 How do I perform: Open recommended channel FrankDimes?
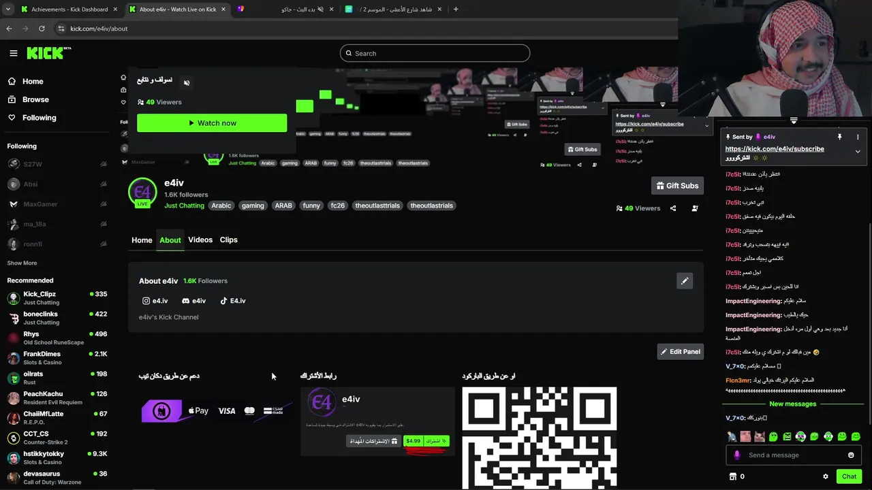57,358
